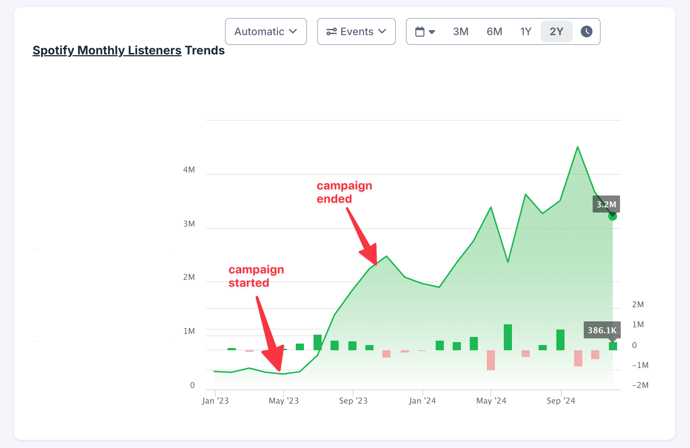Screen dimensions: 690x448
Task: Choose the 1Y time range
Action: (x=526, y=31)
